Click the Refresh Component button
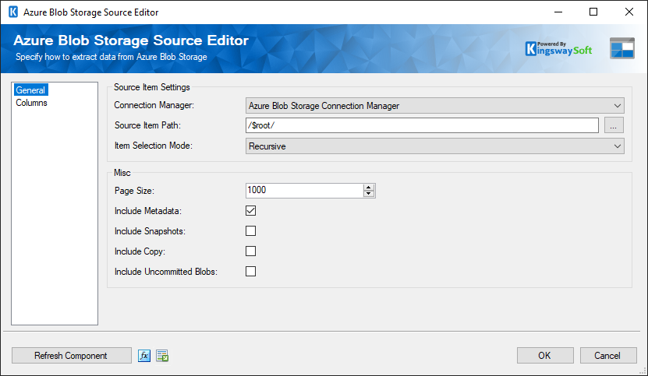This screenshot has height=376, width=648. coord(72,355)
